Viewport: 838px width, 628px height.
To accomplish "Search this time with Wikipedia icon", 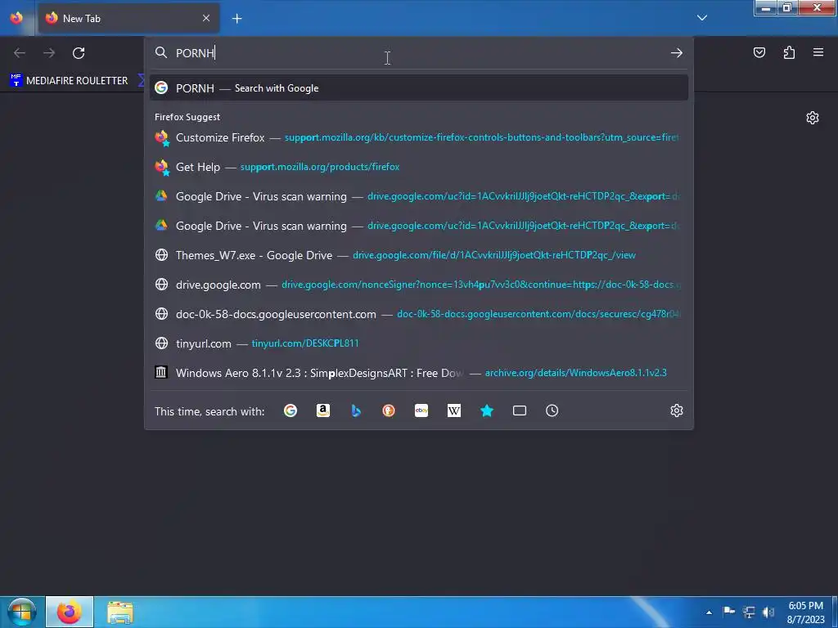I will [x=453, y=410].
